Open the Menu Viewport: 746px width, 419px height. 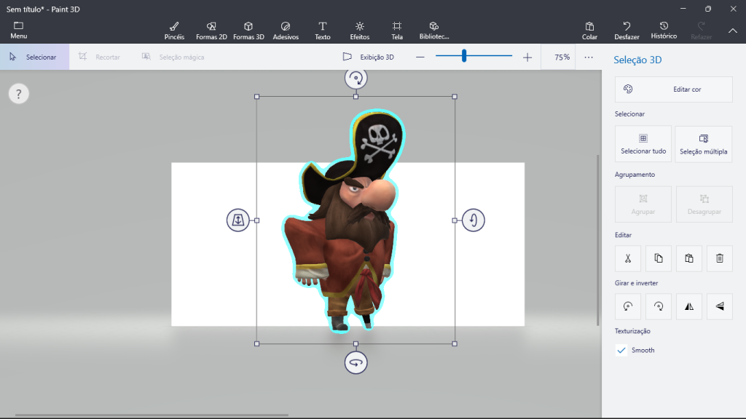point(17,31)
